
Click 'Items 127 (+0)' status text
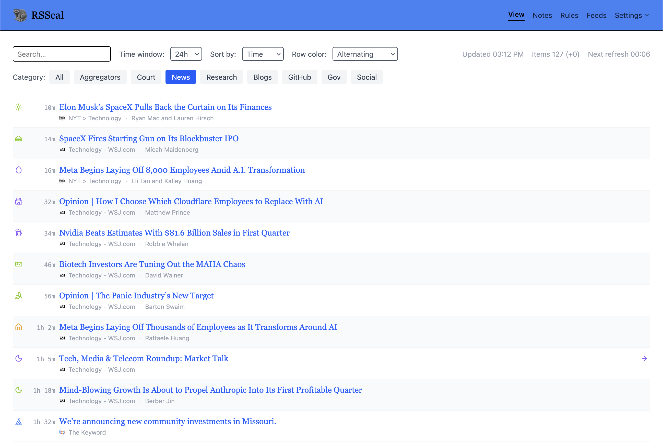pyautogui.click(x=555, y=54)
